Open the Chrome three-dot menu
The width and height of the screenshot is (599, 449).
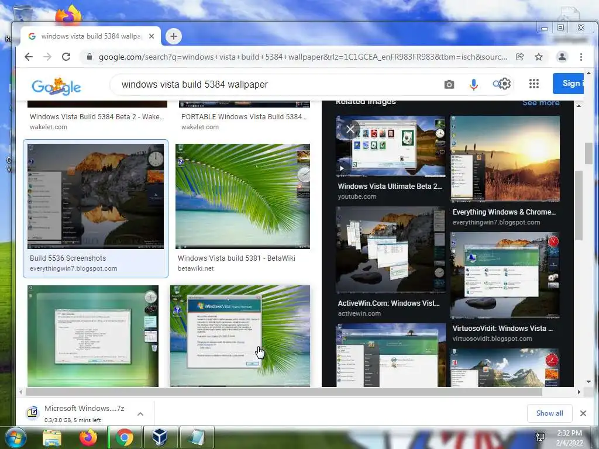click(x=581, y=57)
